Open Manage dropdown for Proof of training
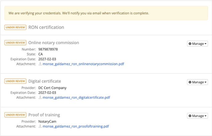Screen dimensions: 212x136 coord(198,116)
